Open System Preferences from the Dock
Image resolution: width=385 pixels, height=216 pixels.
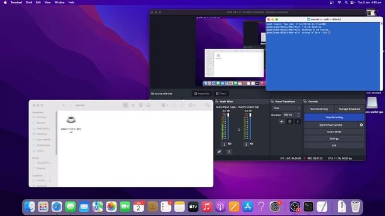pos(276,206)
